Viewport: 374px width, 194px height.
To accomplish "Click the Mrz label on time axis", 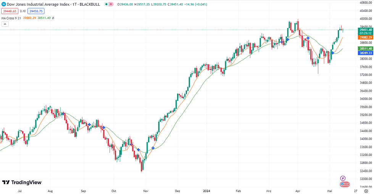I will click(x=269, y=191).
